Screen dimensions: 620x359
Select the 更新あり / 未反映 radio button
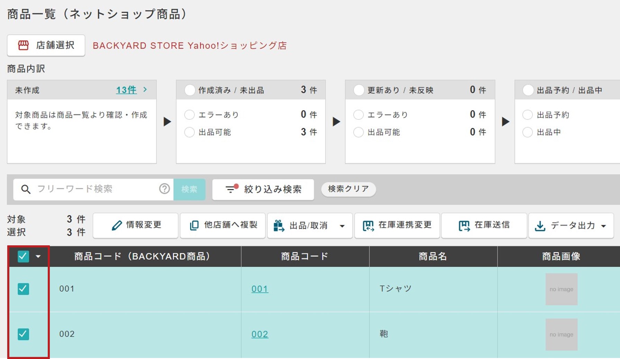pos(359,90)
